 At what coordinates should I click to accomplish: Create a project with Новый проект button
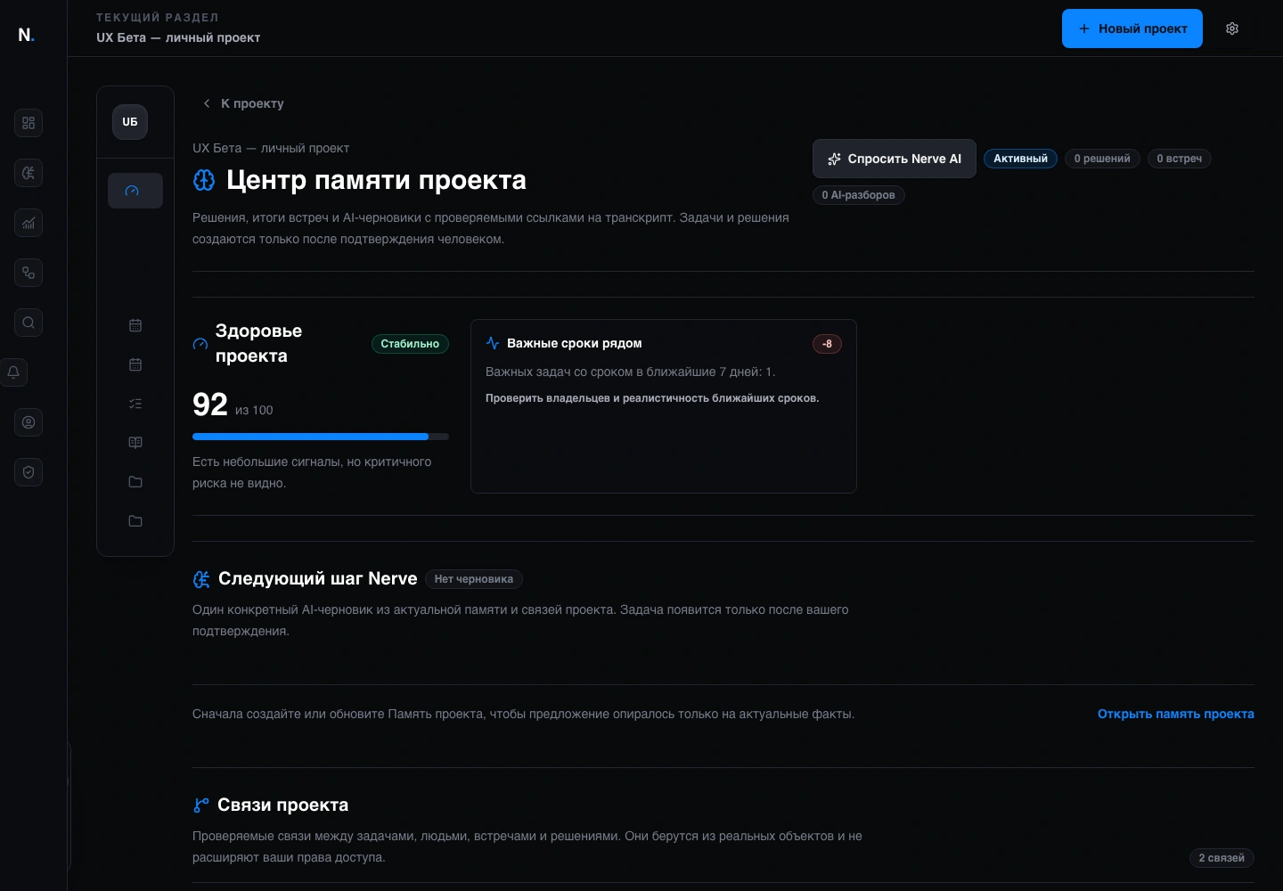point(1132,29)
